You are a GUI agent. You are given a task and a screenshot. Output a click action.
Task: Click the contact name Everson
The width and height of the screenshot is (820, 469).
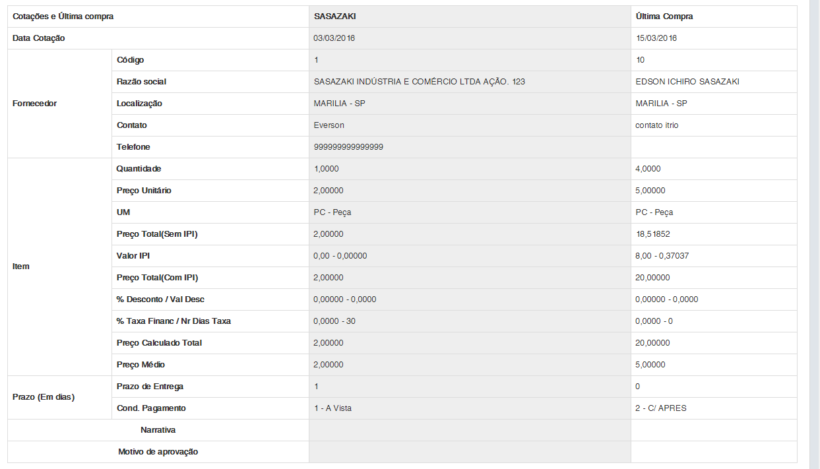point(329,125)
